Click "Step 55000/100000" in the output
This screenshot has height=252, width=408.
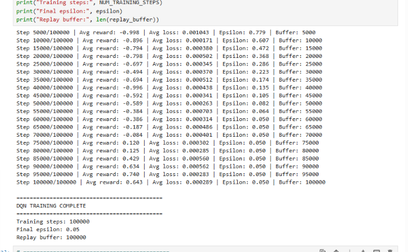[x=45, y=111]
